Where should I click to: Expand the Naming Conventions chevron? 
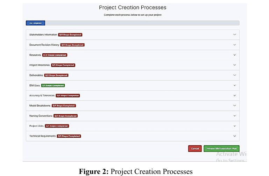coord(234,116)
